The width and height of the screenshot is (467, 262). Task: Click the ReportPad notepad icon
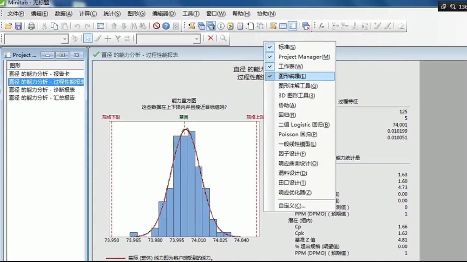point(240,26)
